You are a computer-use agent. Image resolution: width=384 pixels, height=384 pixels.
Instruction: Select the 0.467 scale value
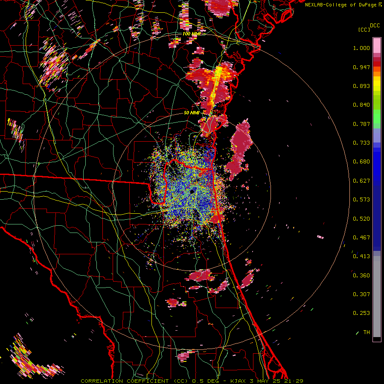(x=361, y=238)
